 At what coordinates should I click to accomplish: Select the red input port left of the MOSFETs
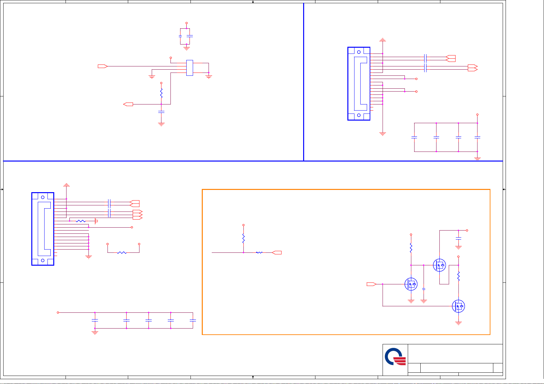[x=372, y=284]
